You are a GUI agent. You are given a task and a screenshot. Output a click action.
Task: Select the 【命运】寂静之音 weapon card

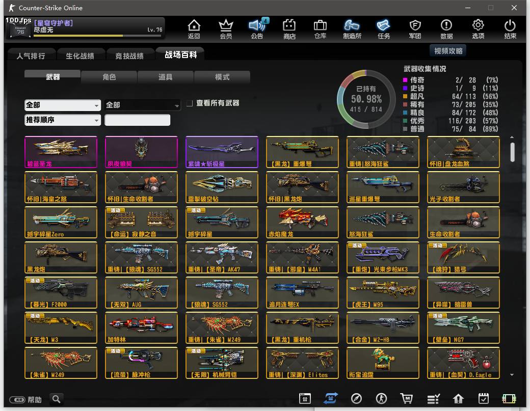[141, 222]
